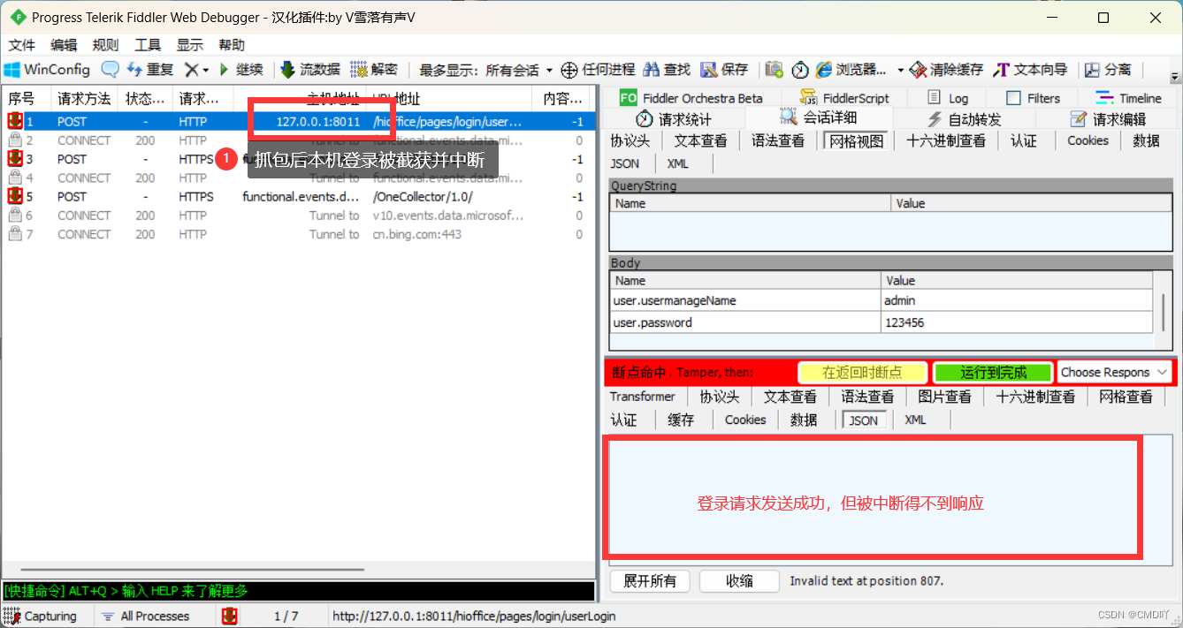Open the 文件 menu
Viewport: 1183px width, 628px height.
click(21, 45)
